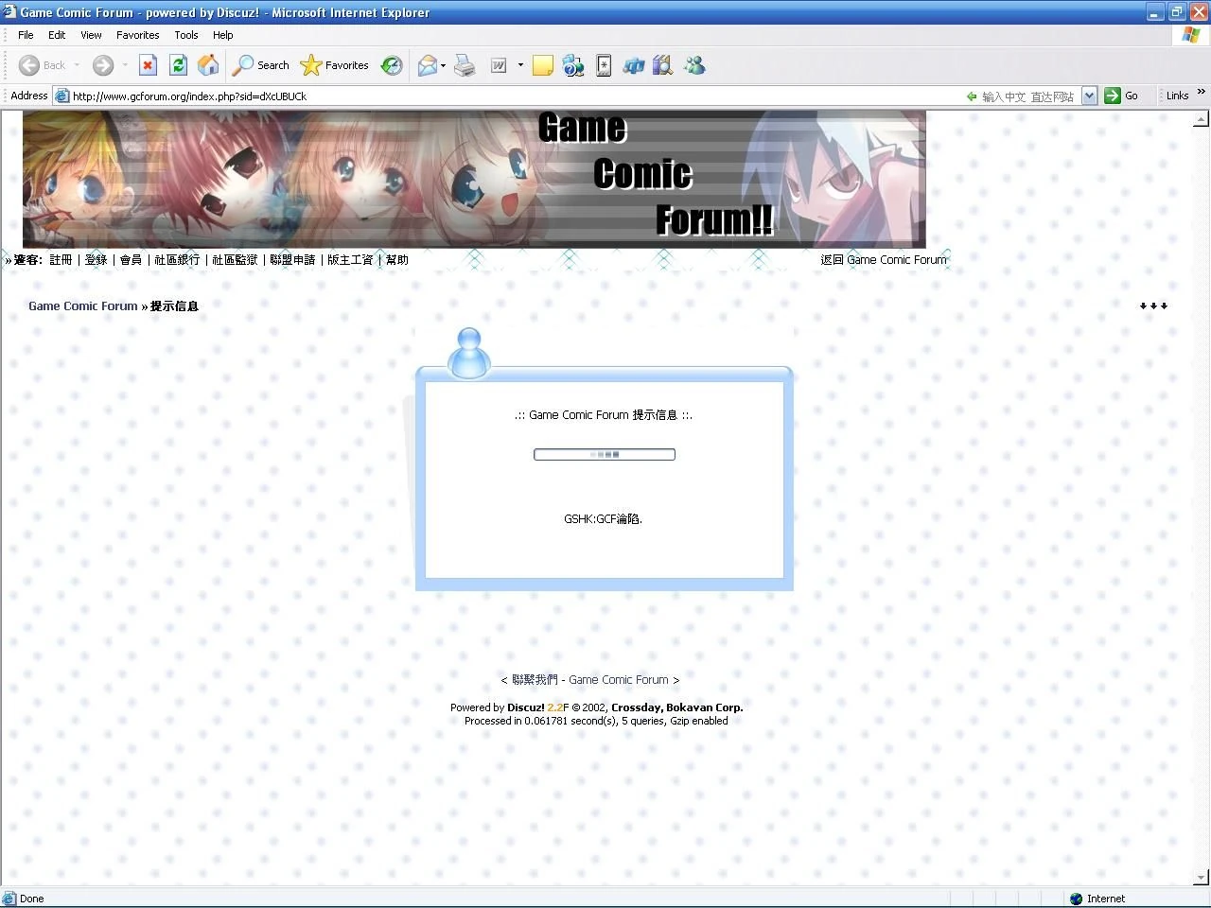Click the Processed in 0.061781 second(s) text
This screenshot has width=1211, height=908.
[x=596, y=721]
